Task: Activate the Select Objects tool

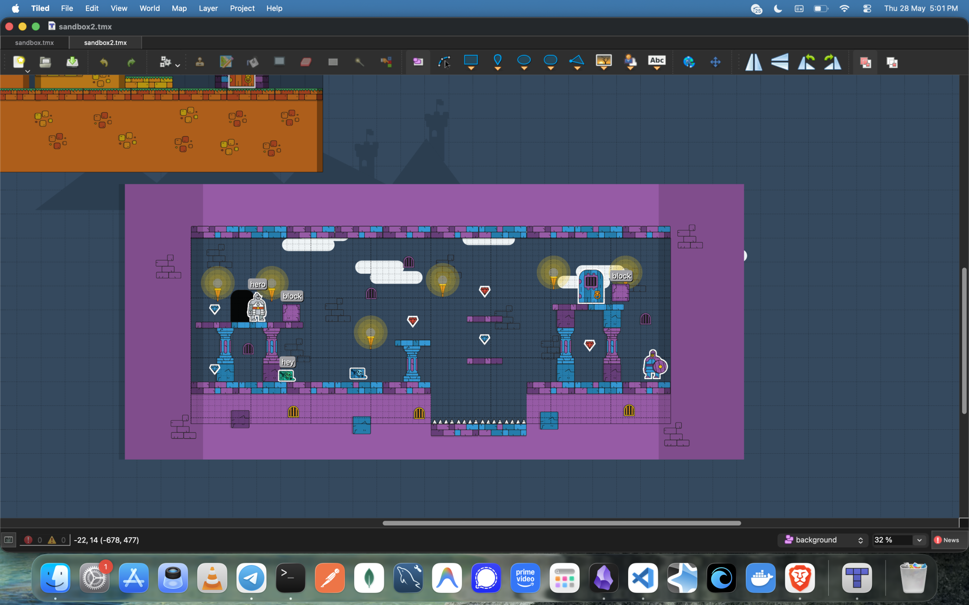Action: coord(418,62)
